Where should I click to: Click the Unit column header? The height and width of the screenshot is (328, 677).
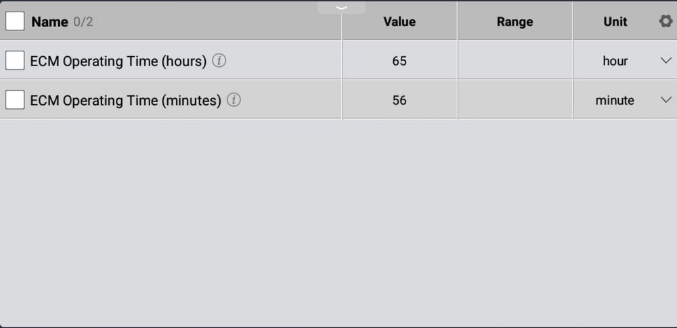615,22
